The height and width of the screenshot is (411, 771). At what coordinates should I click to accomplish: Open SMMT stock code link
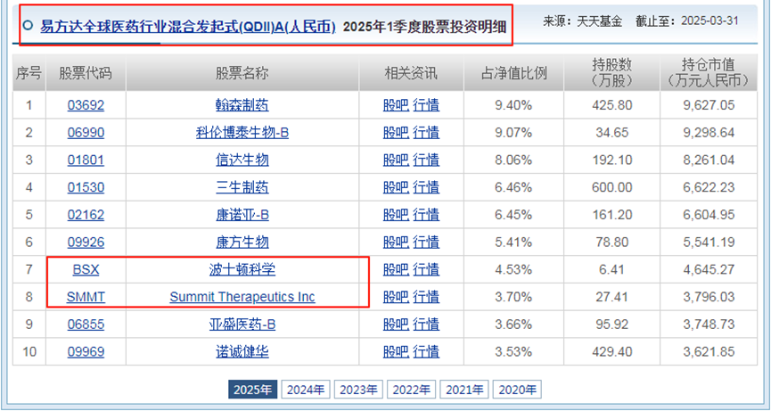coord(86,298)
